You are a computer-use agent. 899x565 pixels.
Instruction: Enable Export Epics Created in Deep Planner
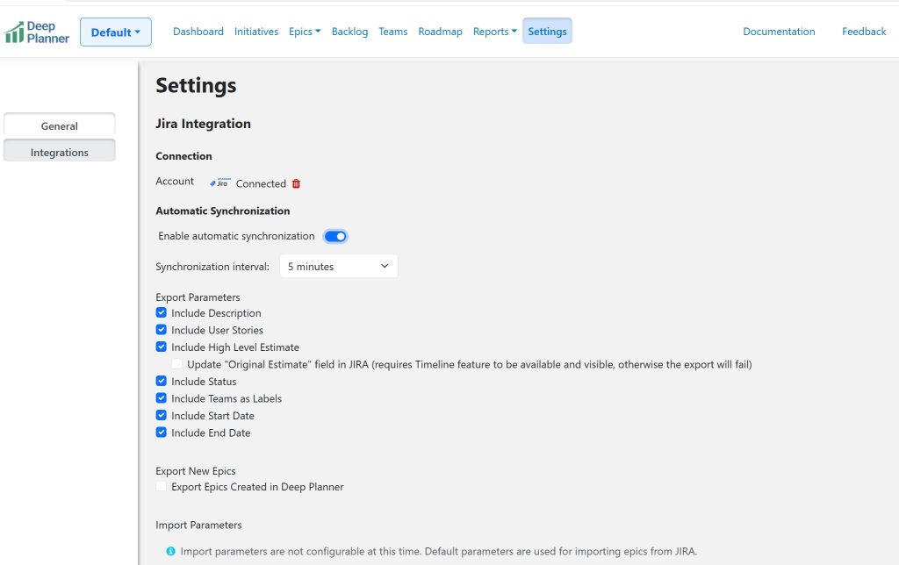(x=162, y=486)
